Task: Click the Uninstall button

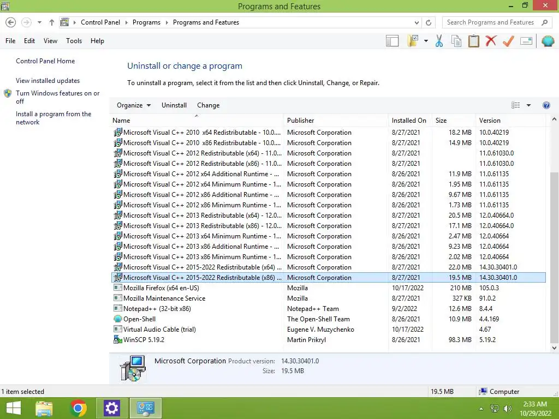Action: (x=174, y=105)
